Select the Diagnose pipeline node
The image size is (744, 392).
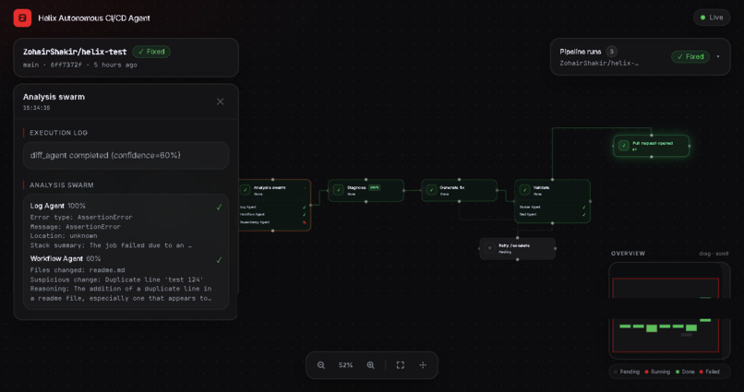click(x=366, y=191)
